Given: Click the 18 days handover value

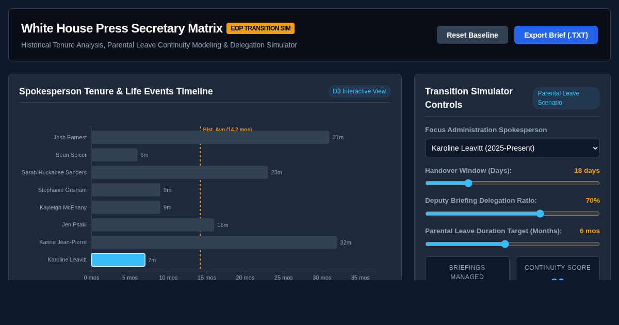Looking at the screenshot, I should pos(587,171).
